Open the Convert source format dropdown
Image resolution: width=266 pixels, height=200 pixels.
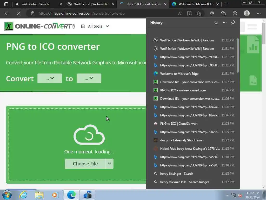point(50,78)
